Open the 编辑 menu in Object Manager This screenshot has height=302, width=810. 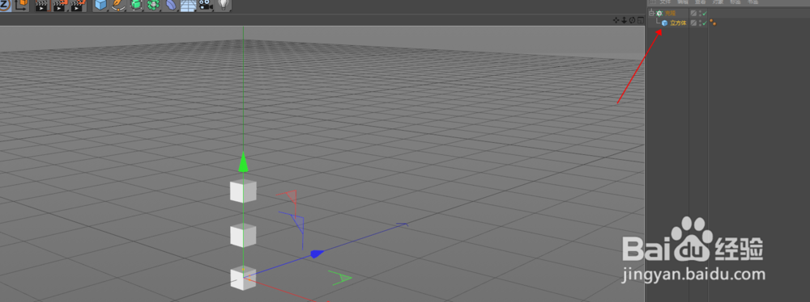click(x=683, y=2)
